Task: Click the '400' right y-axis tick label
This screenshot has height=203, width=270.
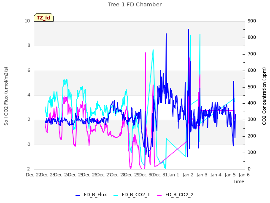Action: click(x=252, y=103)
